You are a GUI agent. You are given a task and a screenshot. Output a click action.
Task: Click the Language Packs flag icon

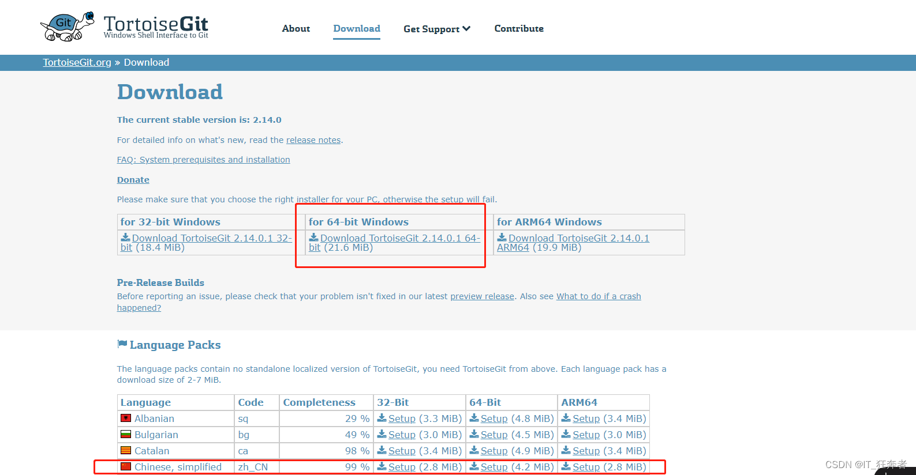click(x=122, y=344)
